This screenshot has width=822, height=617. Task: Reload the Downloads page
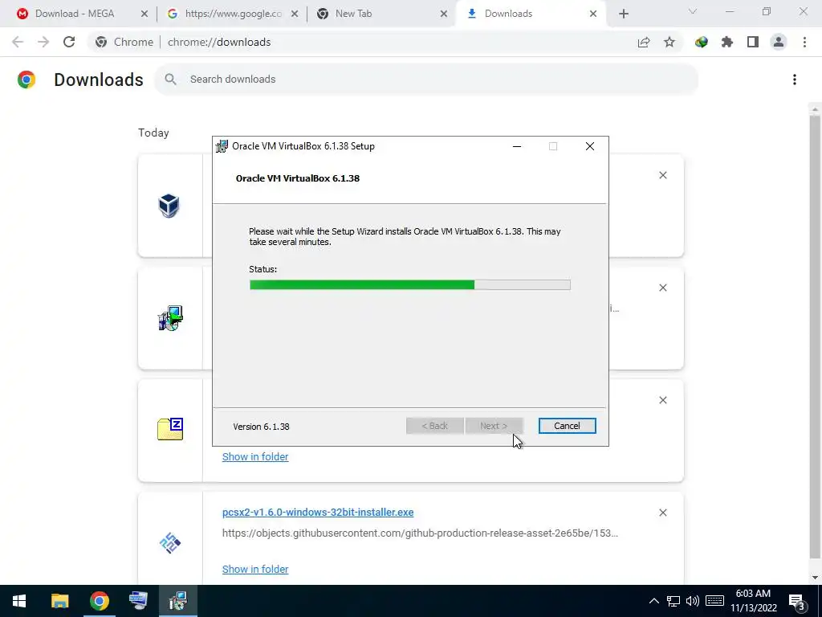(x=69, y=42)
